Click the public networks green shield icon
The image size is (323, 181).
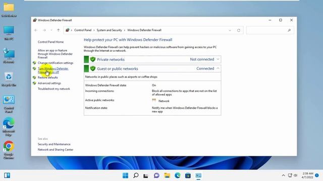tap(93, 68)
